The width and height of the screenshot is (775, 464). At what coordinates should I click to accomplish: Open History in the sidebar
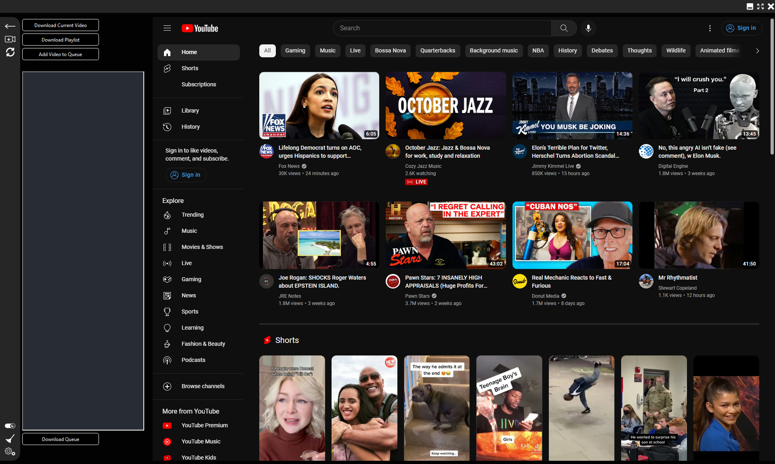click(x=199, y=127)
